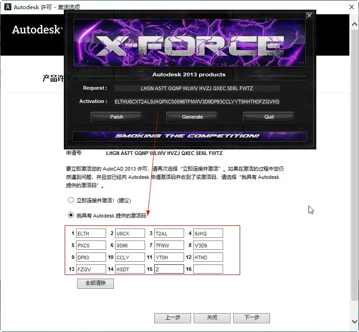Select the 我具有 Autodesk 提供的激活码 radio option

(x=71, y=215)
